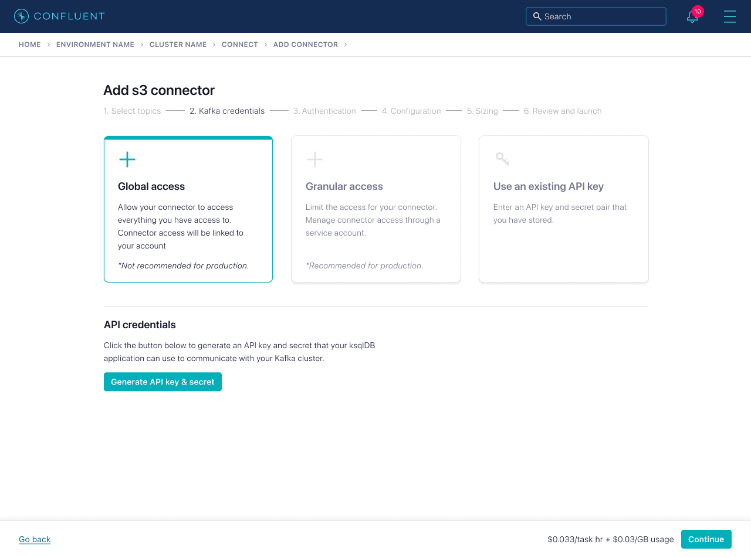Click the key icon on existing API key card
Screen dimensions: 751x558
pyautogui.click(x=502, y=159)
